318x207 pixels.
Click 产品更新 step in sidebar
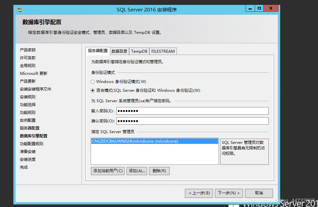pyautogui.click(x=28, y=81)
